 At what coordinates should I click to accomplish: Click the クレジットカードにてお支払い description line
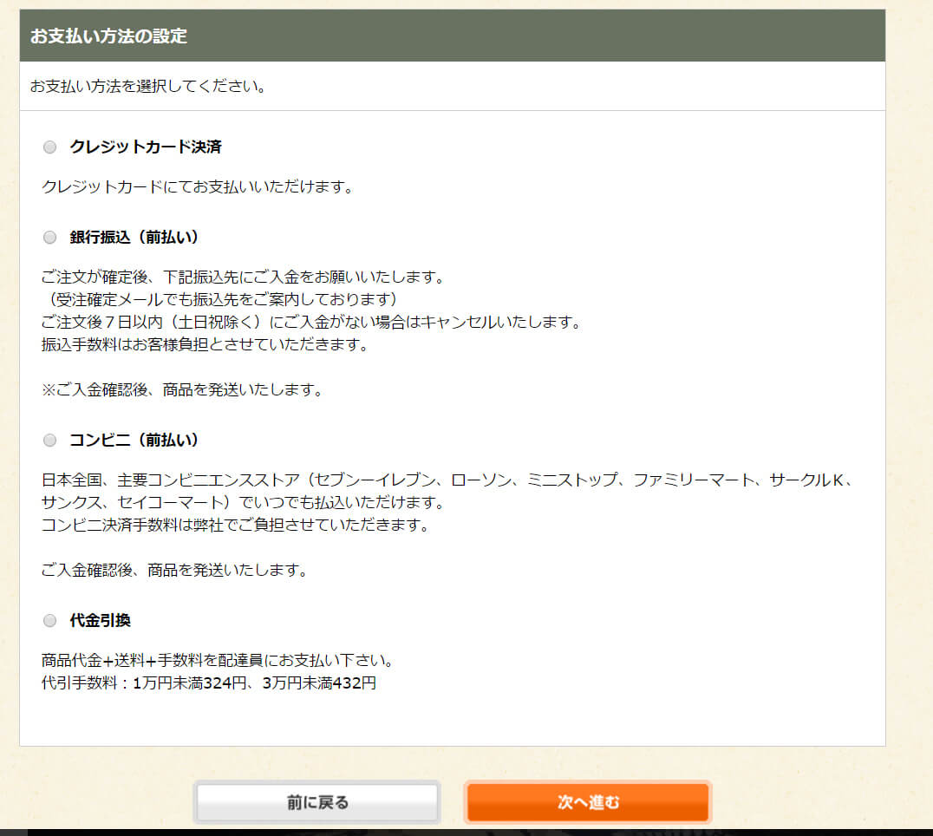click(197, 187)
